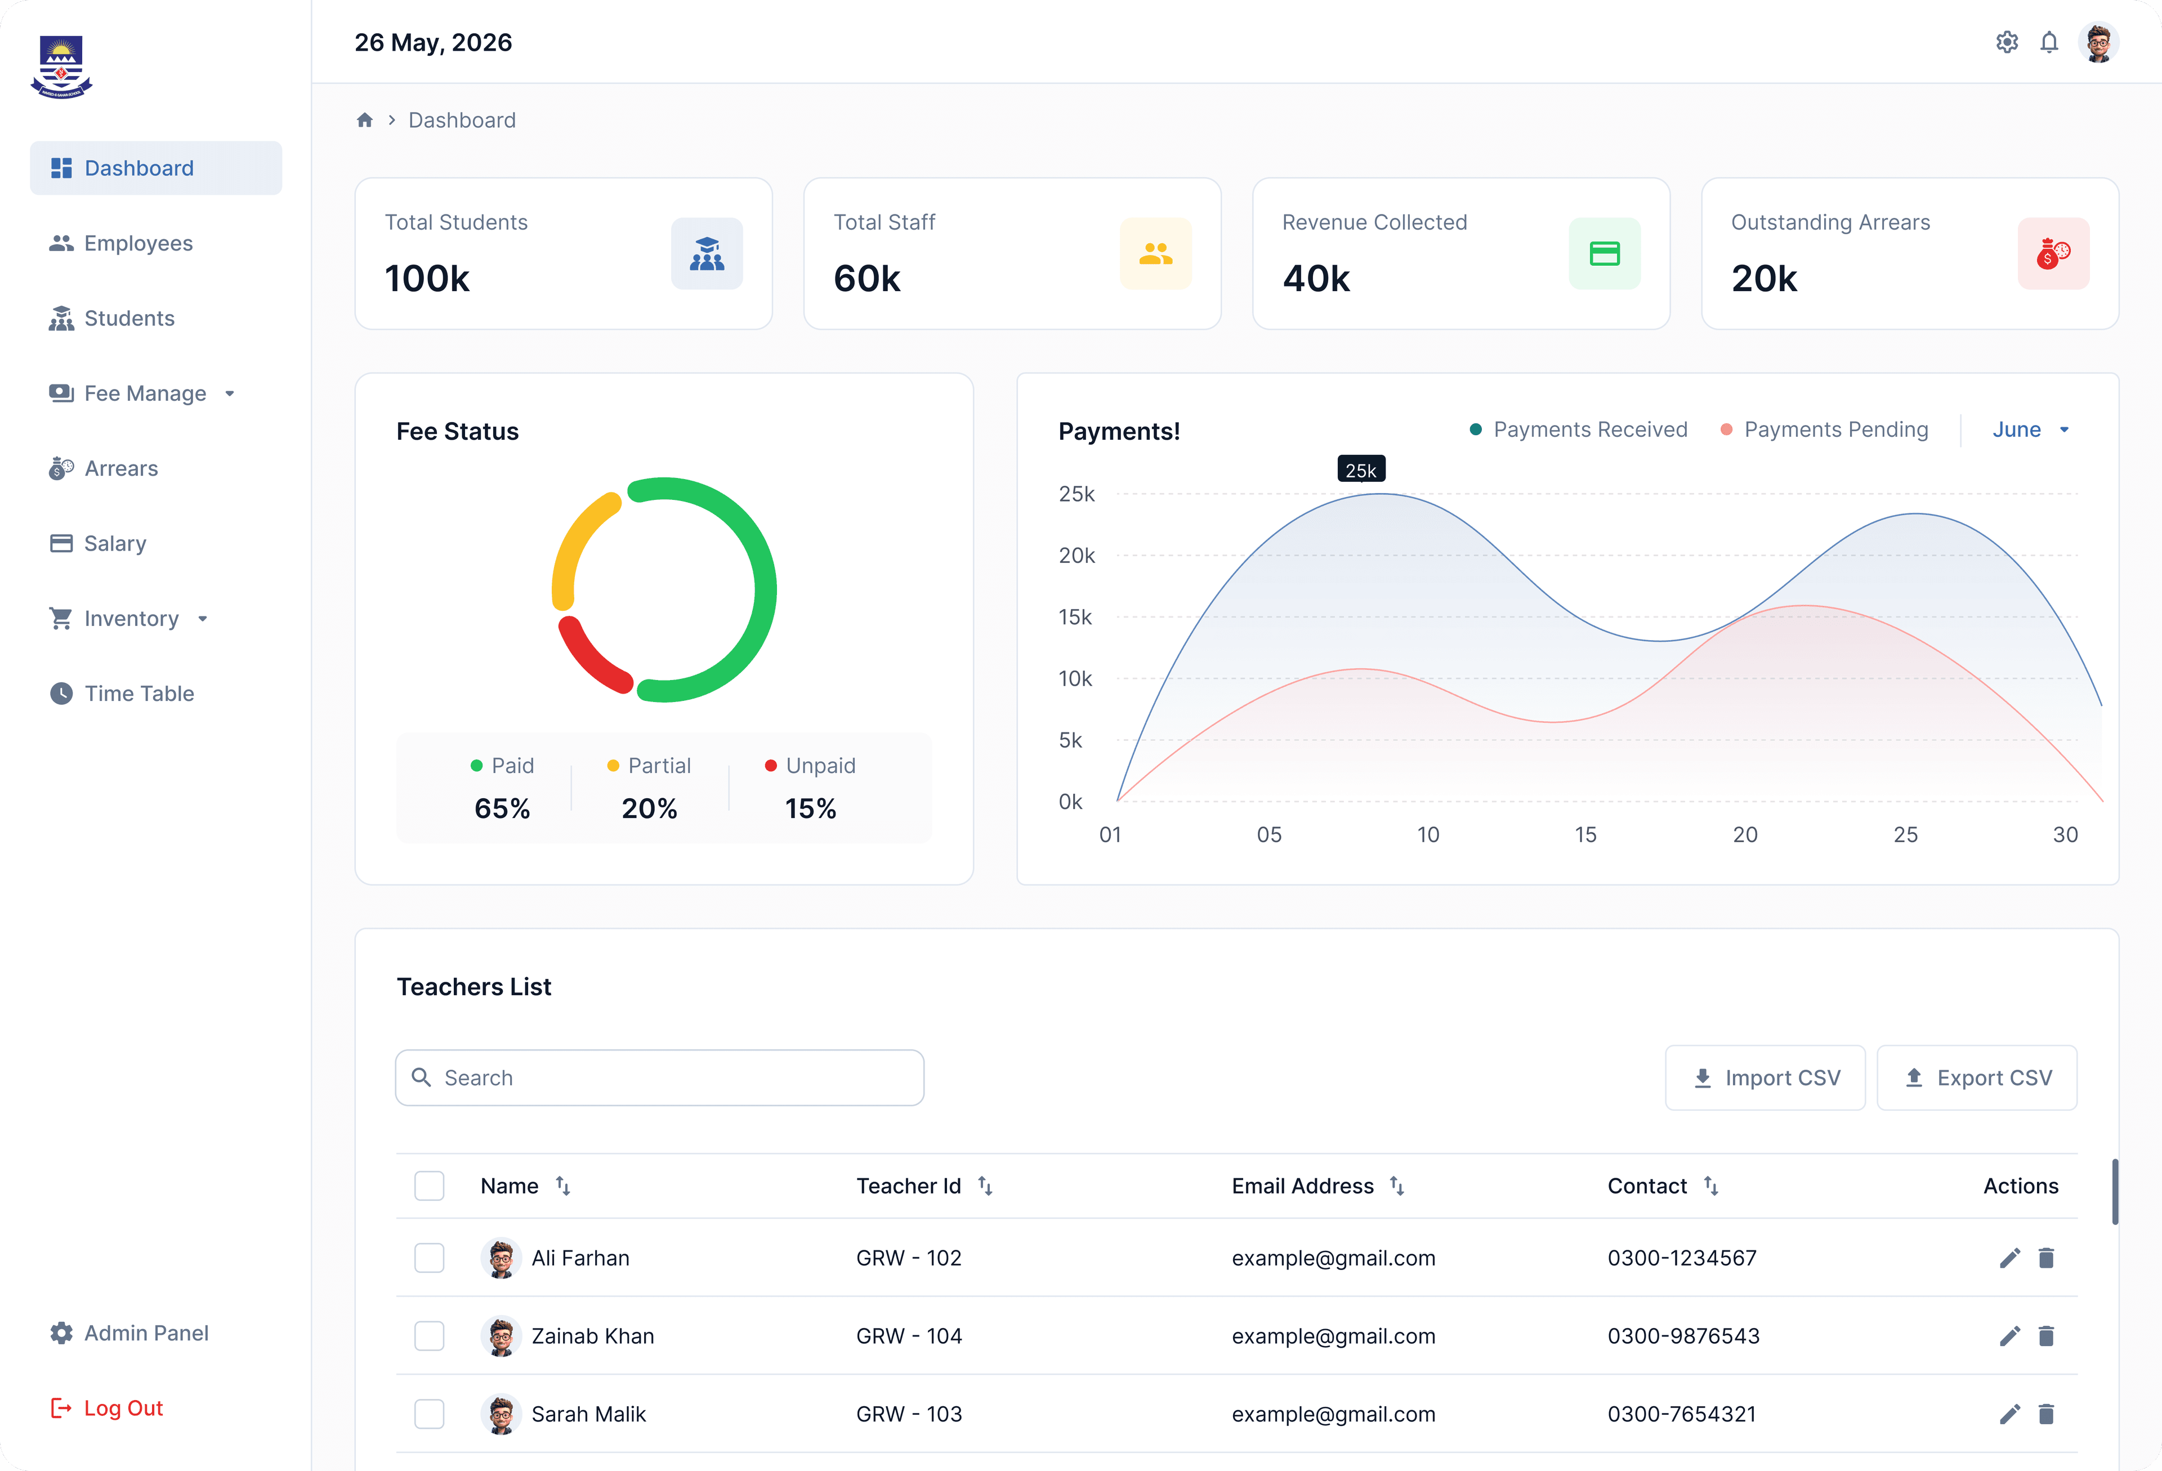
Task: Delete Sarah Malik's row using trash icon
Action: pos(2045,1414)
